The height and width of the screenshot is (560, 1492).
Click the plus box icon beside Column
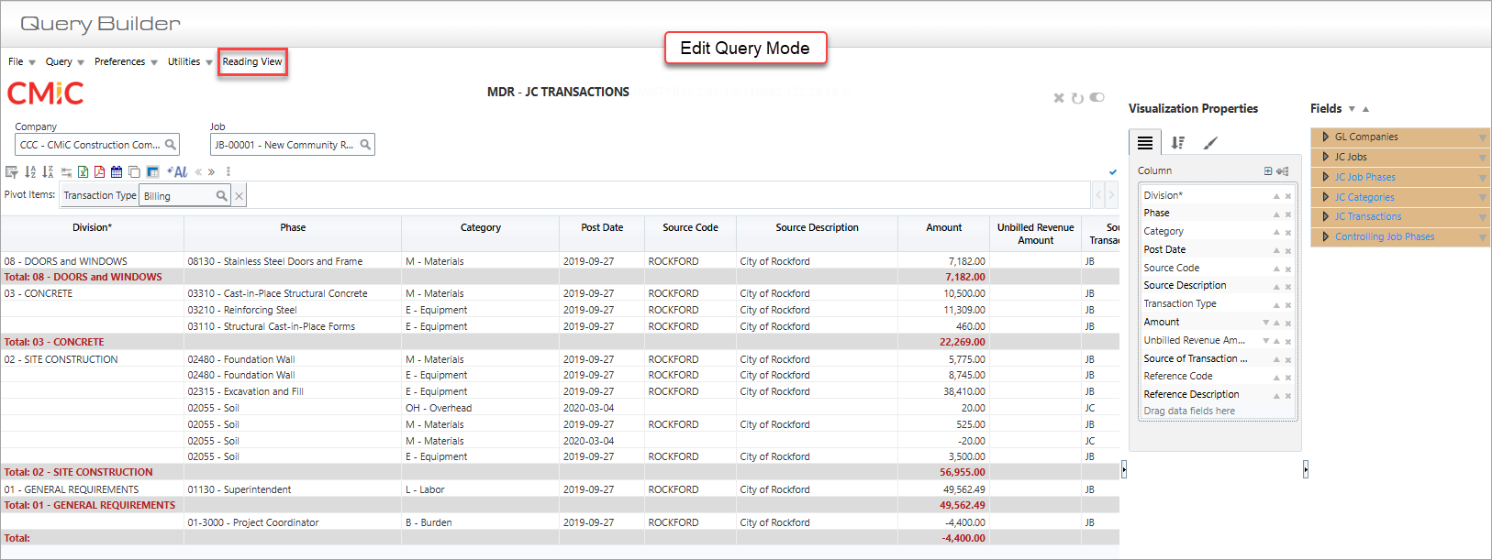coord(1268,171)
